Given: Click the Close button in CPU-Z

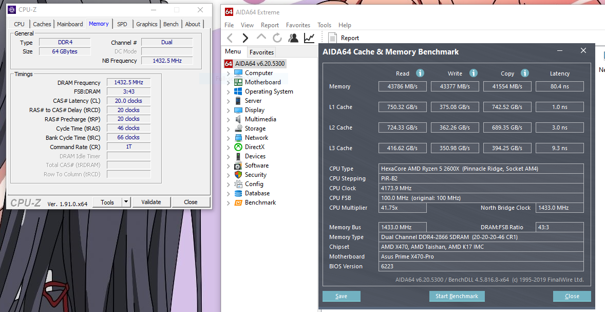Looking at the screenshot, I should [x=191, y=202].
